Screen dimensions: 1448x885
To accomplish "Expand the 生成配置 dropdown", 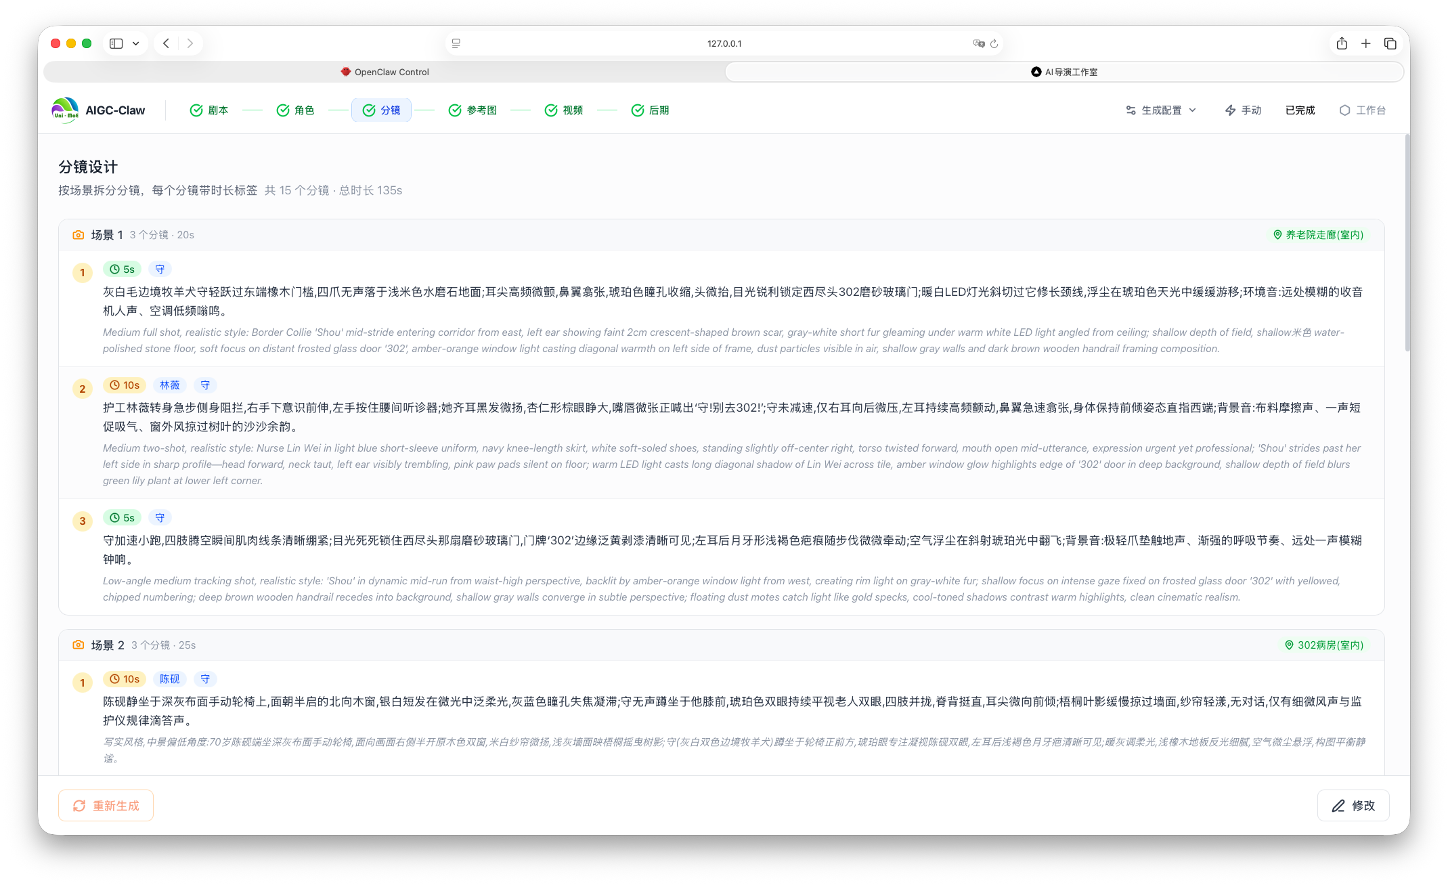I will coord(1161,110).
